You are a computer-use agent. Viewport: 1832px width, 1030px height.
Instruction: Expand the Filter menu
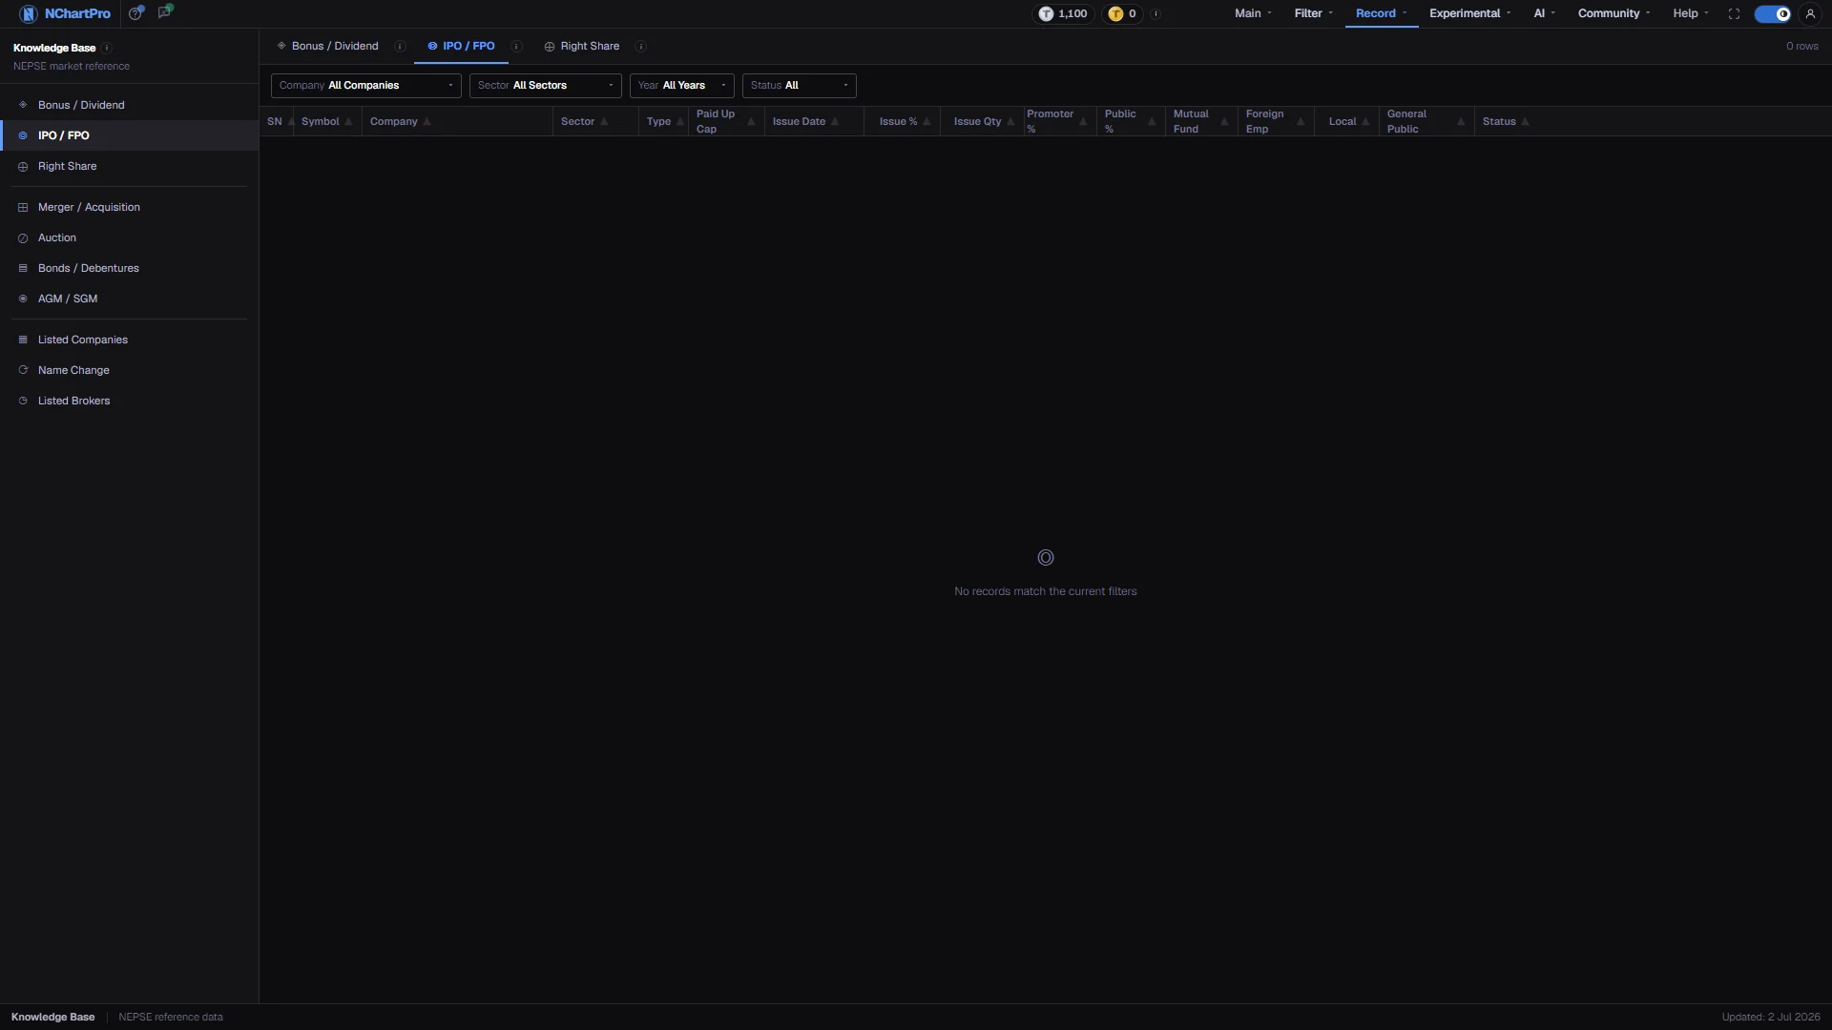(1313, 13)
